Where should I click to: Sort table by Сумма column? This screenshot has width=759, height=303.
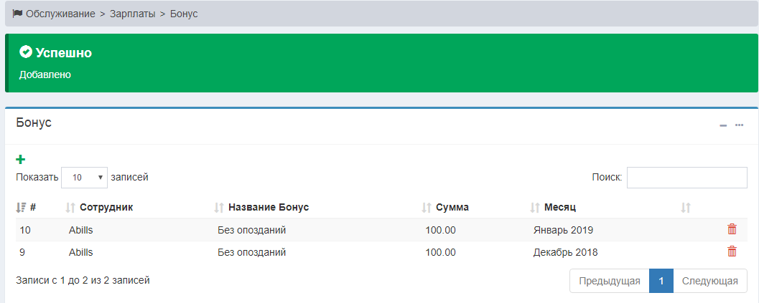click(452, 207)
